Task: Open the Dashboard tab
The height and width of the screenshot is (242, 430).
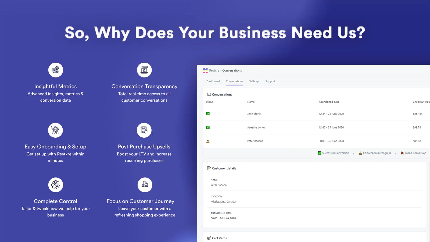Action: coord(213,81)
